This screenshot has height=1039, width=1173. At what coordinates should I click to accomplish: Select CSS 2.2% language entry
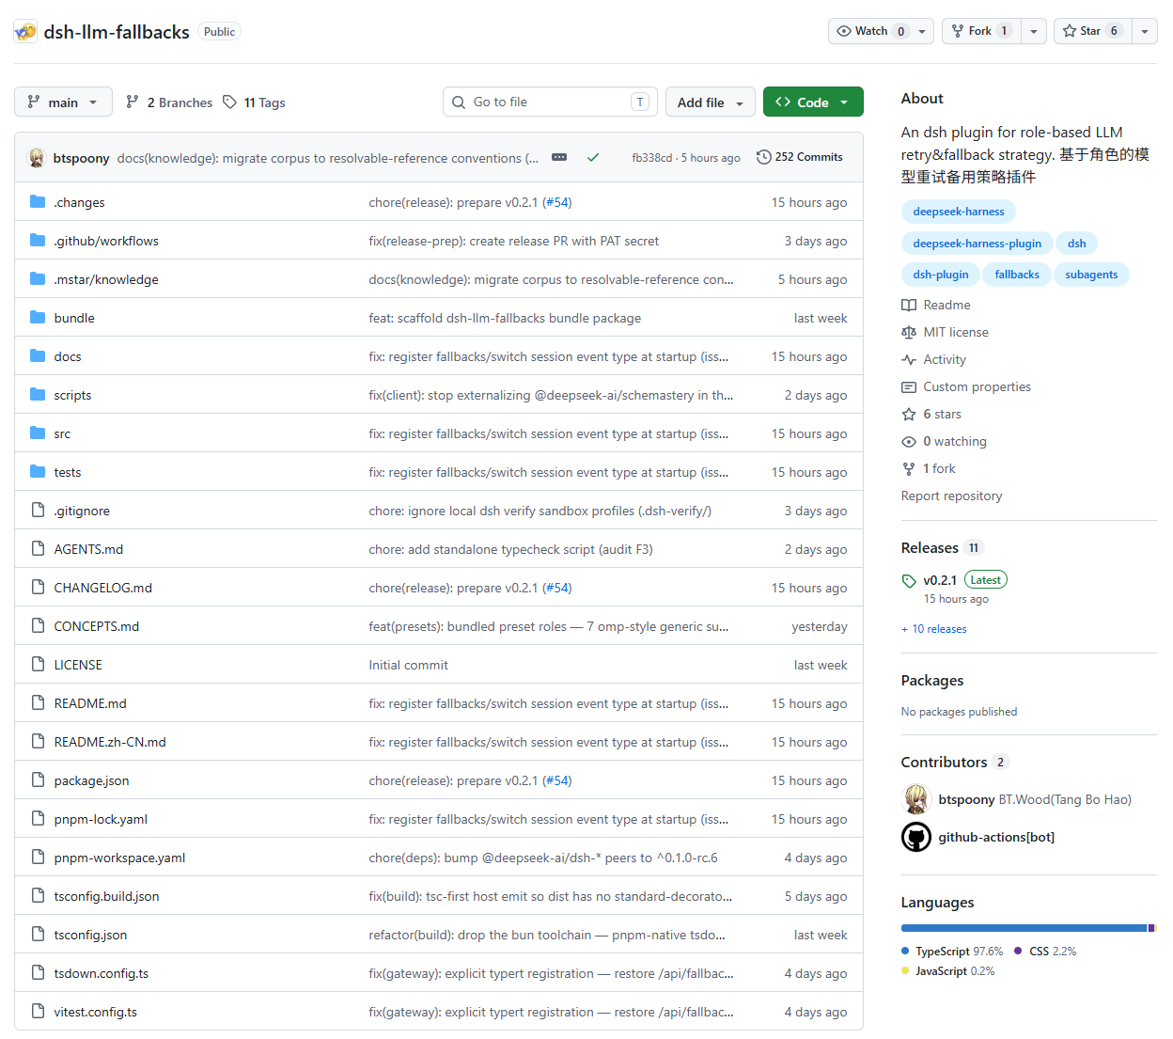pos(1046,952)
